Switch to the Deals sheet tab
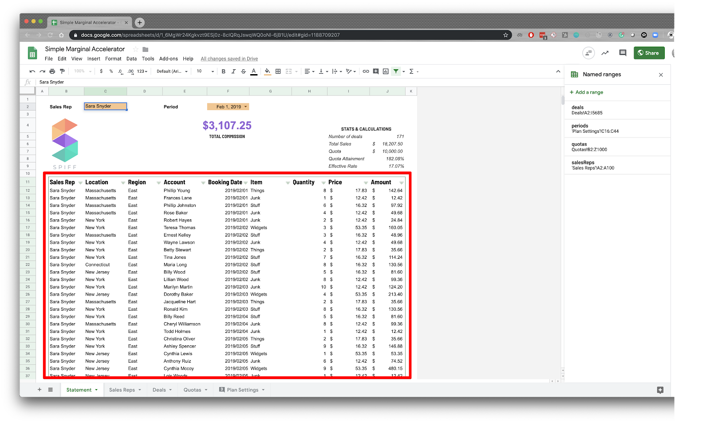The width and height of the screenshot is (710, 423). pyautogui.click(x=159, y=390)
